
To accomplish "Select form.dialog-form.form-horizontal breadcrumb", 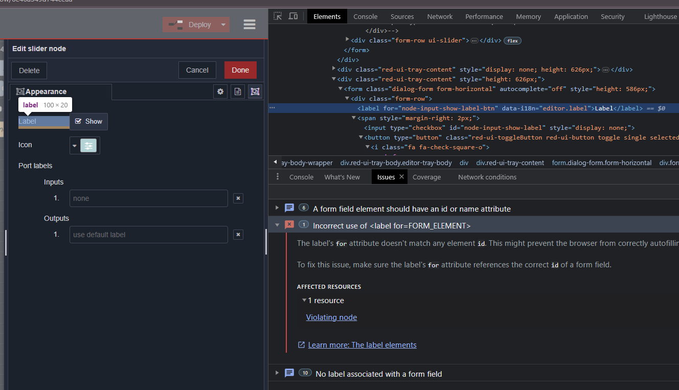I will [602, 163].
